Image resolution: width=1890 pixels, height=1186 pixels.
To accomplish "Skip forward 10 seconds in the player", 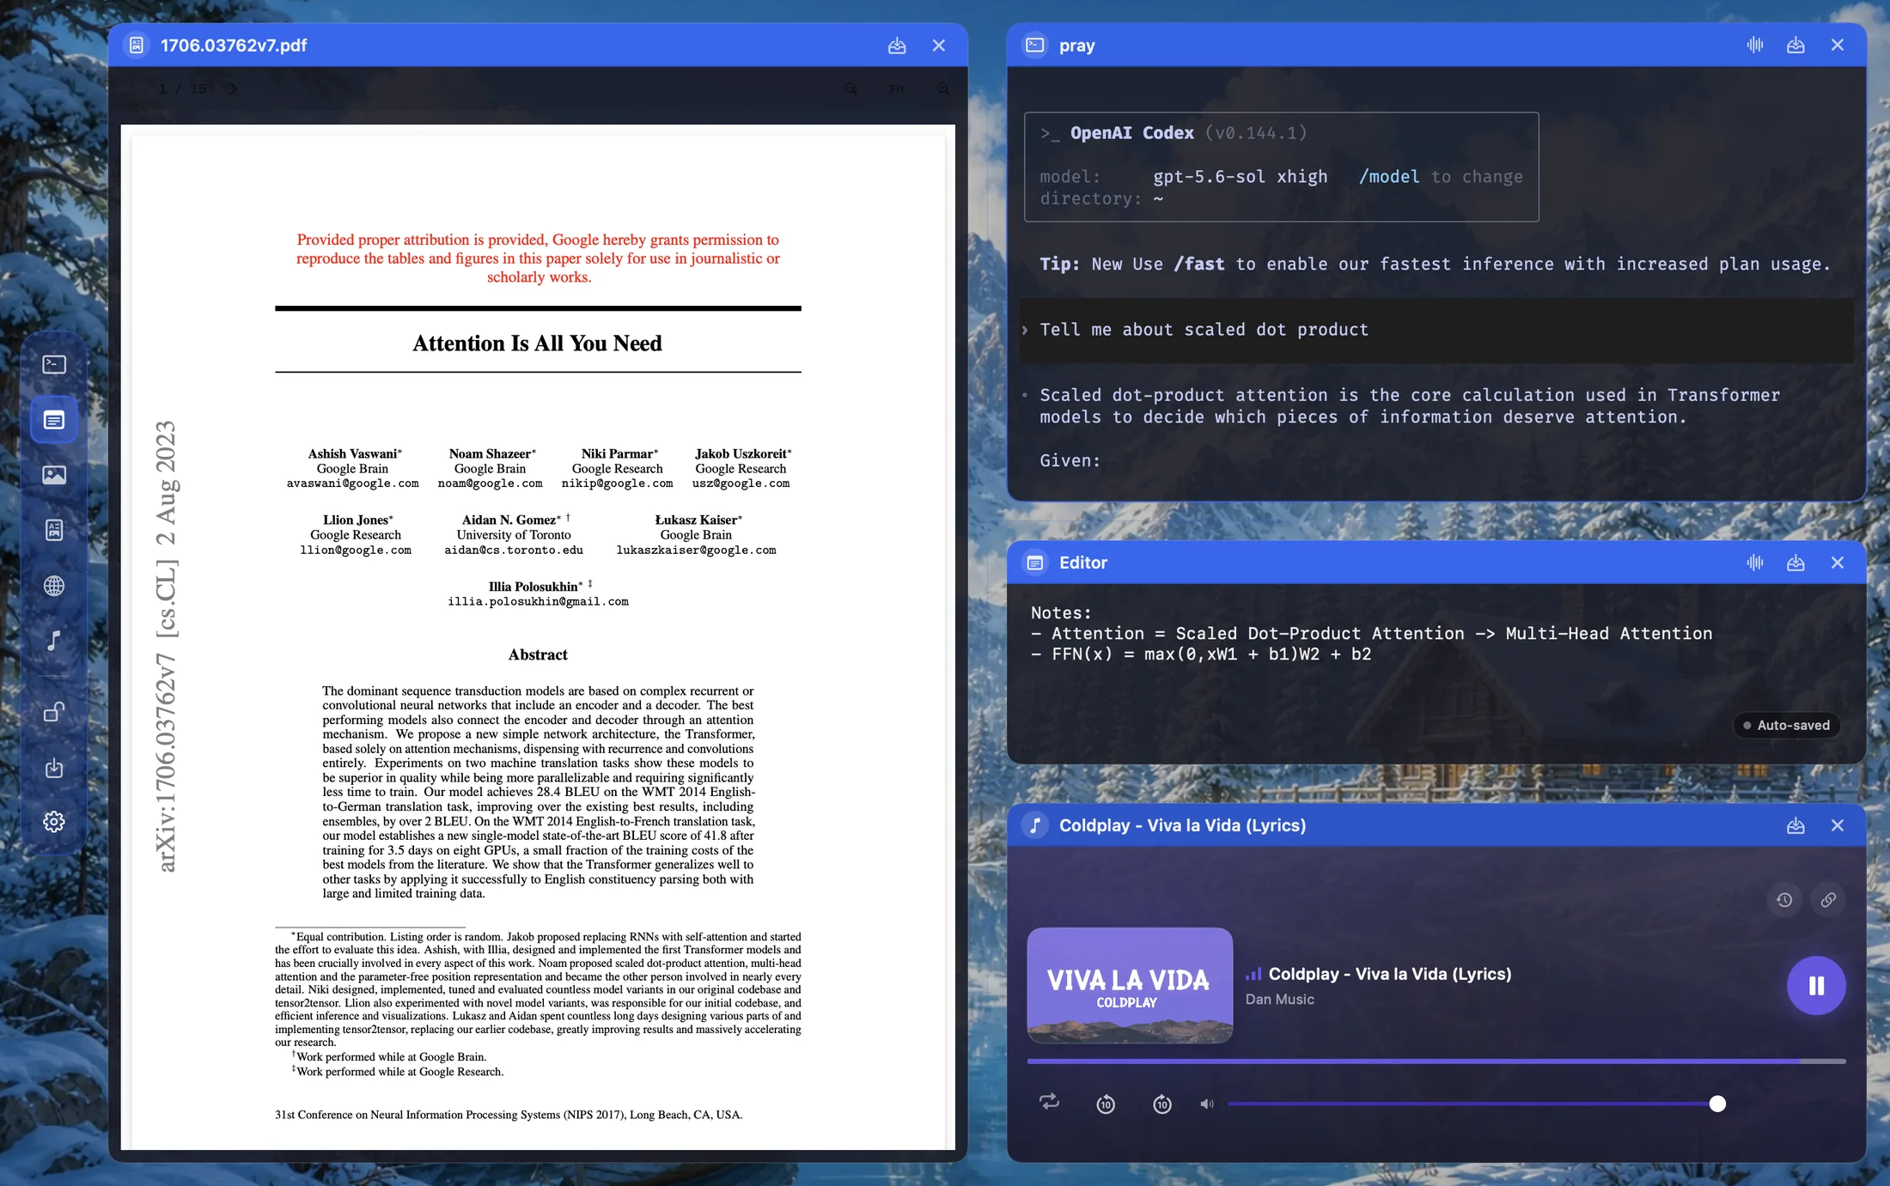I will [x=1161, y=1104].
